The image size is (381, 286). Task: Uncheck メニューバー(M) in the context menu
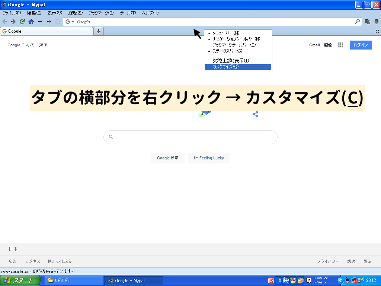pos(238,33)
